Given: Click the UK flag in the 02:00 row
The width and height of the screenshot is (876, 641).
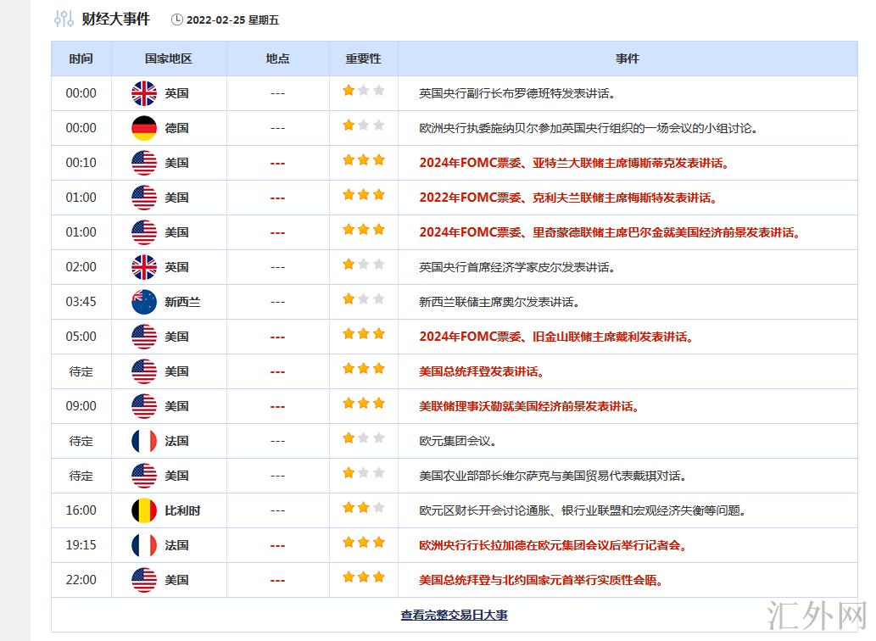Looking at the screenshot, I should (144, 267).
